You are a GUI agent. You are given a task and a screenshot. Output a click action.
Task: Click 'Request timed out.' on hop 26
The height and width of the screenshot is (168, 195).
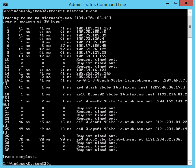point(97,136)
